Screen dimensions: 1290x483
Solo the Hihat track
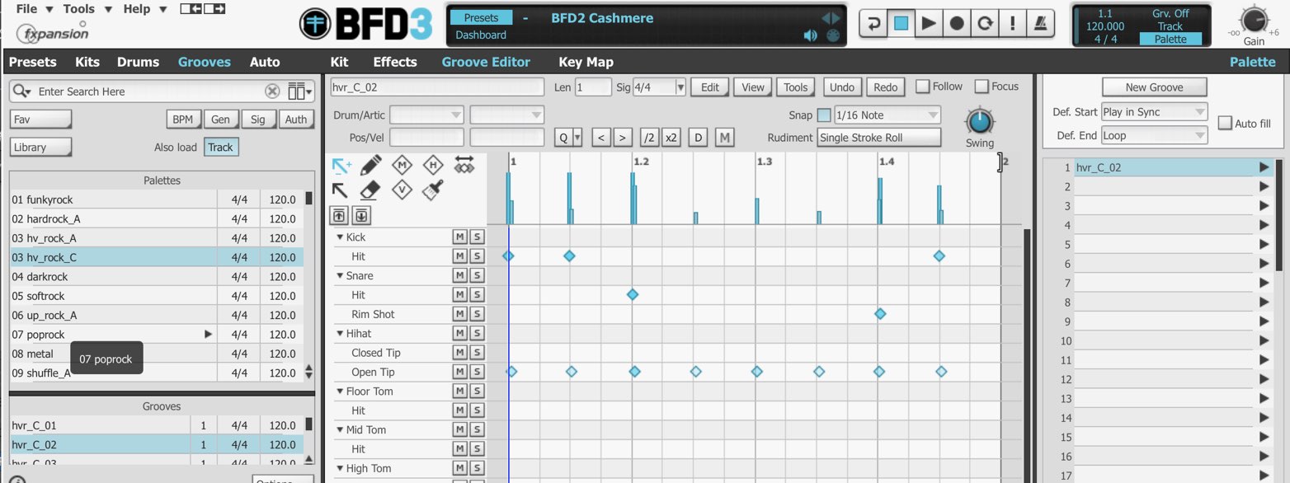click(477, 333)
